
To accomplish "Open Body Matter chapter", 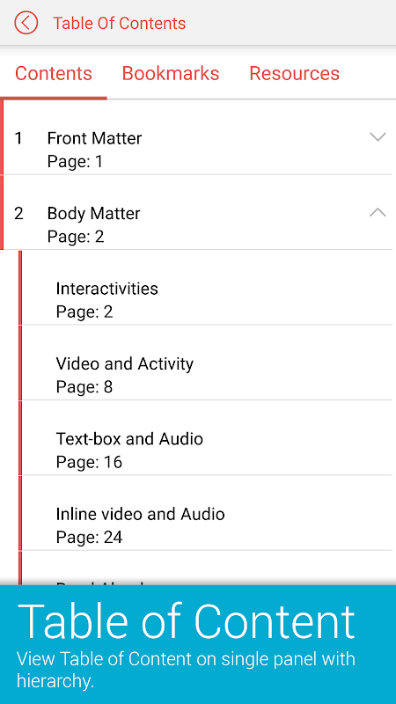I will (x=197, y=212).
